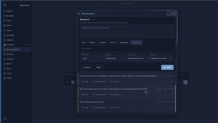Copy the AI agents breakthroughs research

(x=85, y=95)
